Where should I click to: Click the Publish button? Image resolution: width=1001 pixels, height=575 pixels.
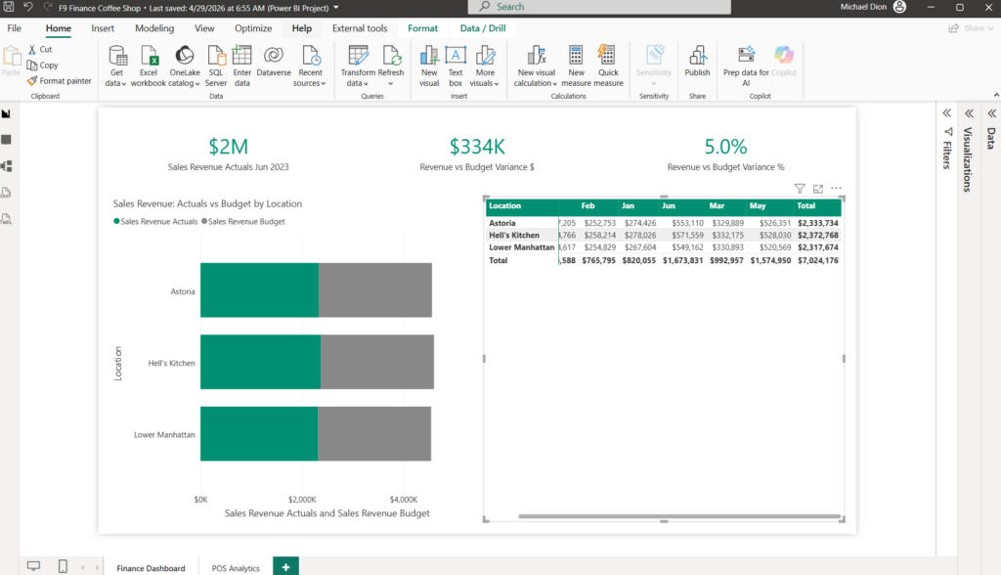tap(697, 62)
